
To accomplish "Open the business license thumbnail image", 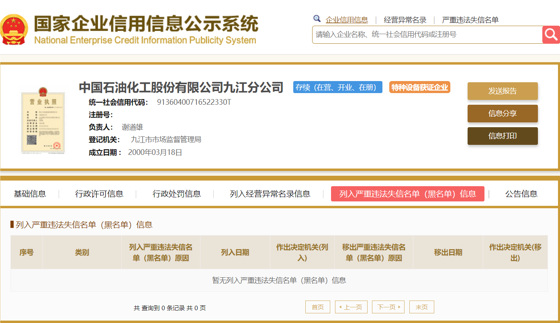I will tap(43, 120).
